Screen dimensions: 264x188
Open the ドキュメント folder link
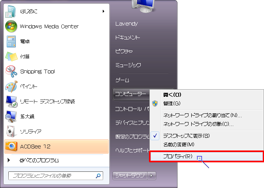pos(127,38)
